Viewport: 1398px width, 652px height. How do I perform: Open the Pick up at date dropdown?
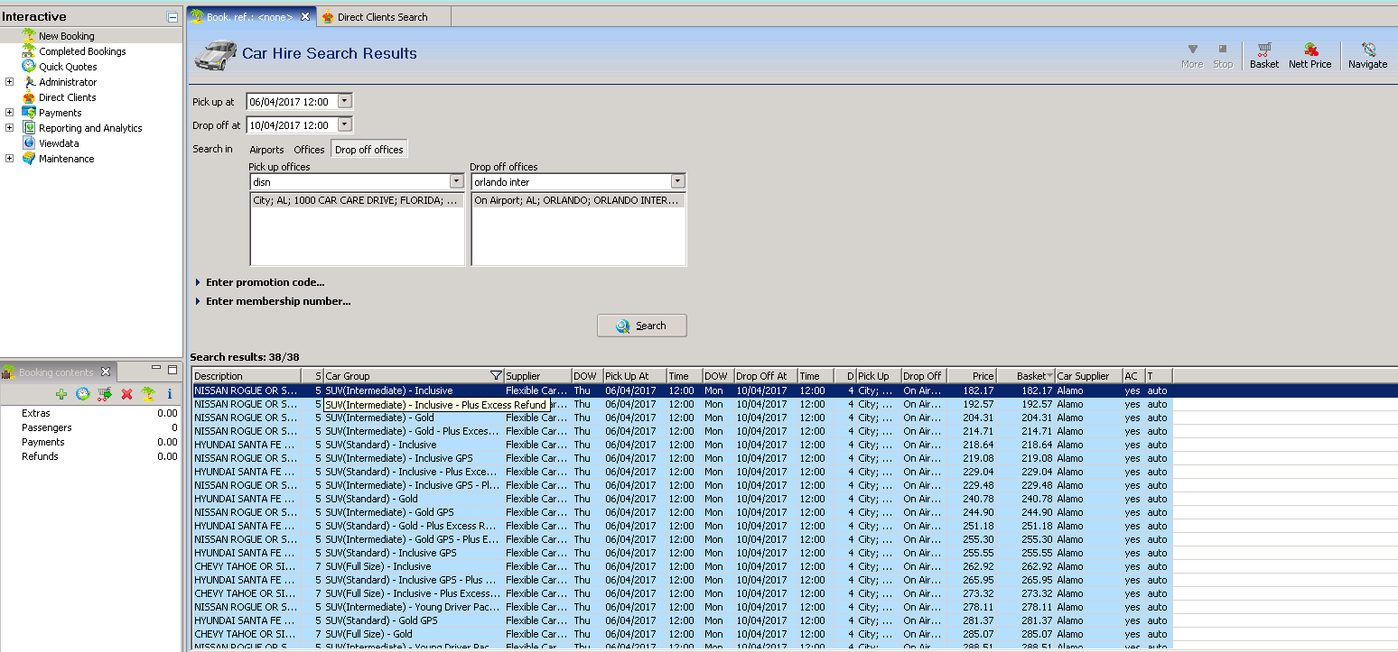(x=344, y=102)
